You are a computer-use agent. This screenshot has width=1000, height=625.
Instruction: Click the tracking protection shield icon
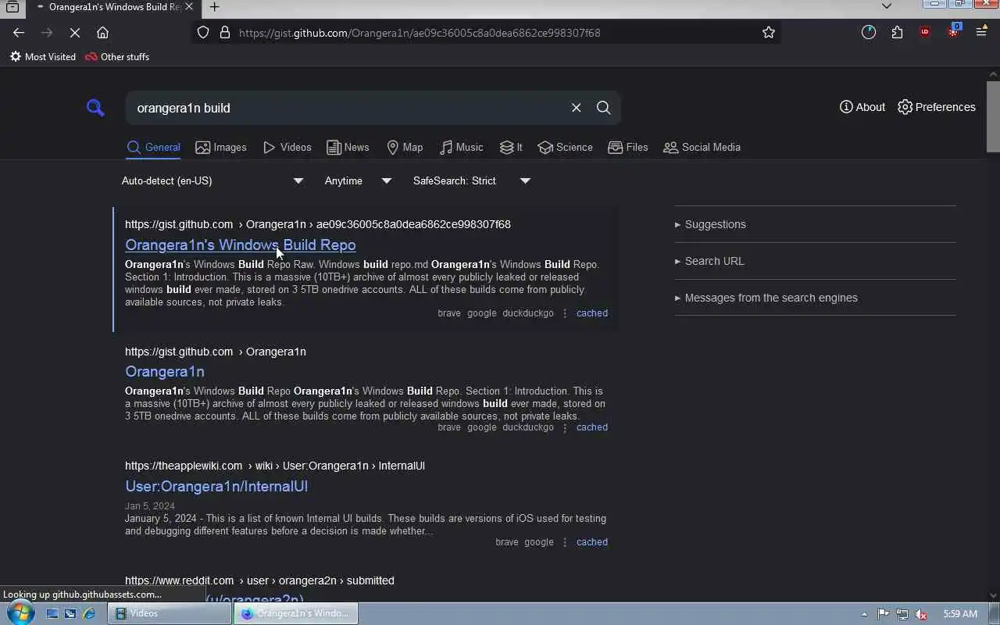coord(203,33)
